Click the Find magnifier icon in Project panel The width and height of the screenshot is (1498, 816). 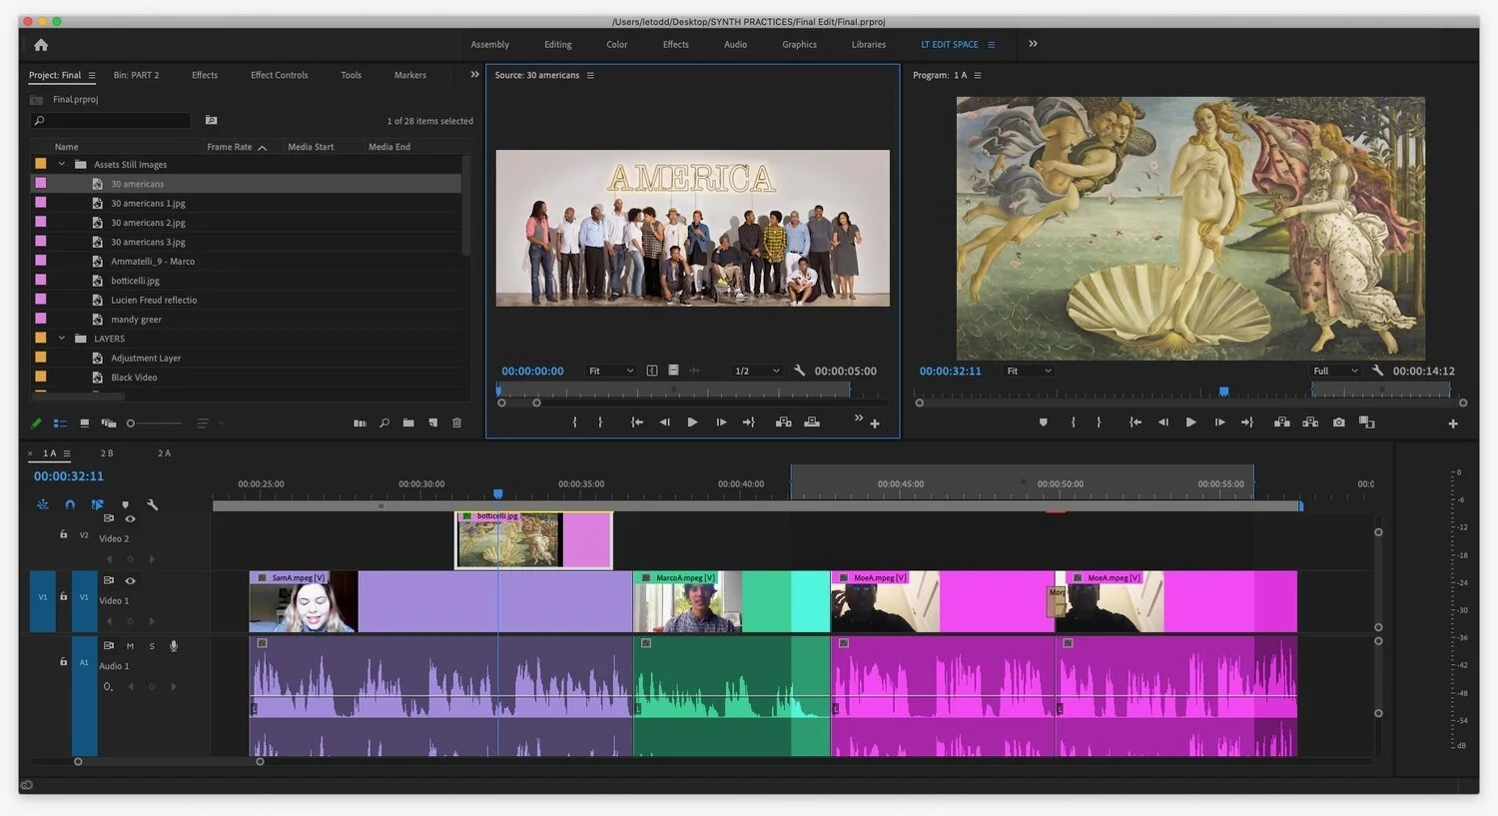(x=384, y=423)
